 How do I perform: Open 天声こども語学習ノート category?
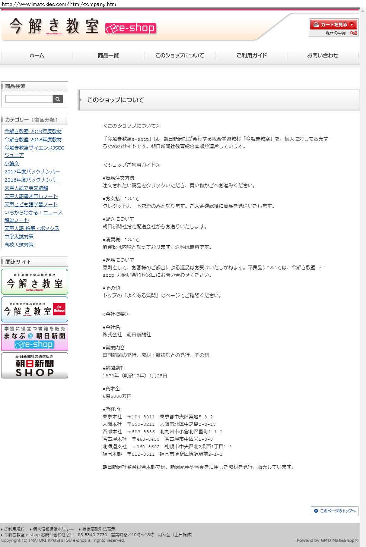tap(31, 204)
